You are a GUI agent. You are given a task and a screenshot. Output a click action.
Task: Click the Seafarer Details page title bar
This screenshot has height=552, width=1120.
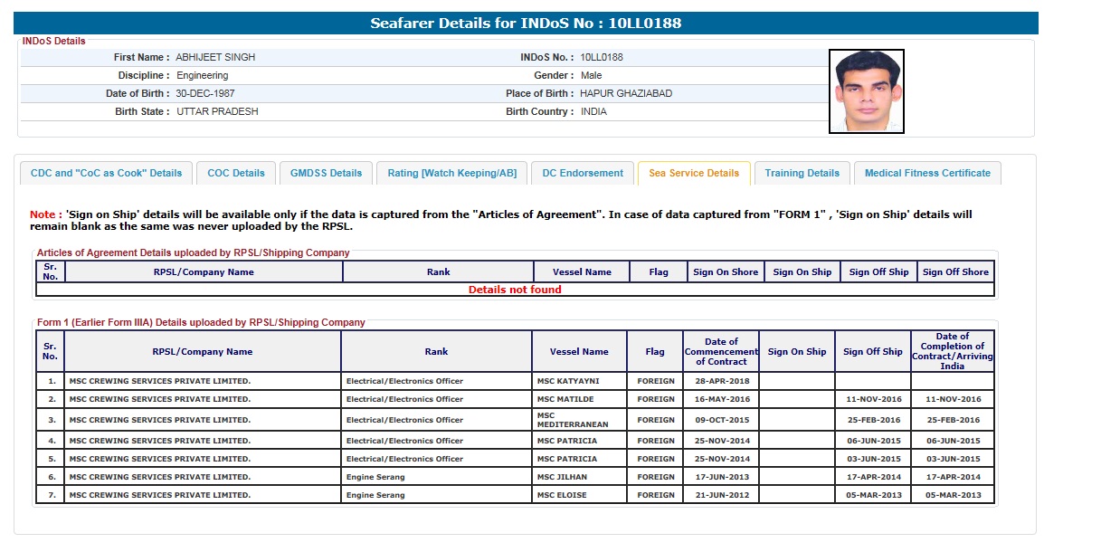[526, 24]
